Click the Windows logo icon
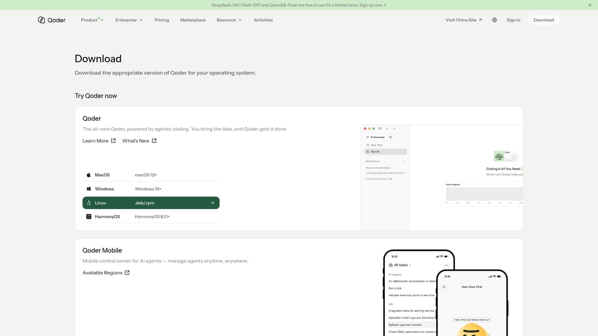Viewport: 598px width, 336px height. click(x=89, y=189)
